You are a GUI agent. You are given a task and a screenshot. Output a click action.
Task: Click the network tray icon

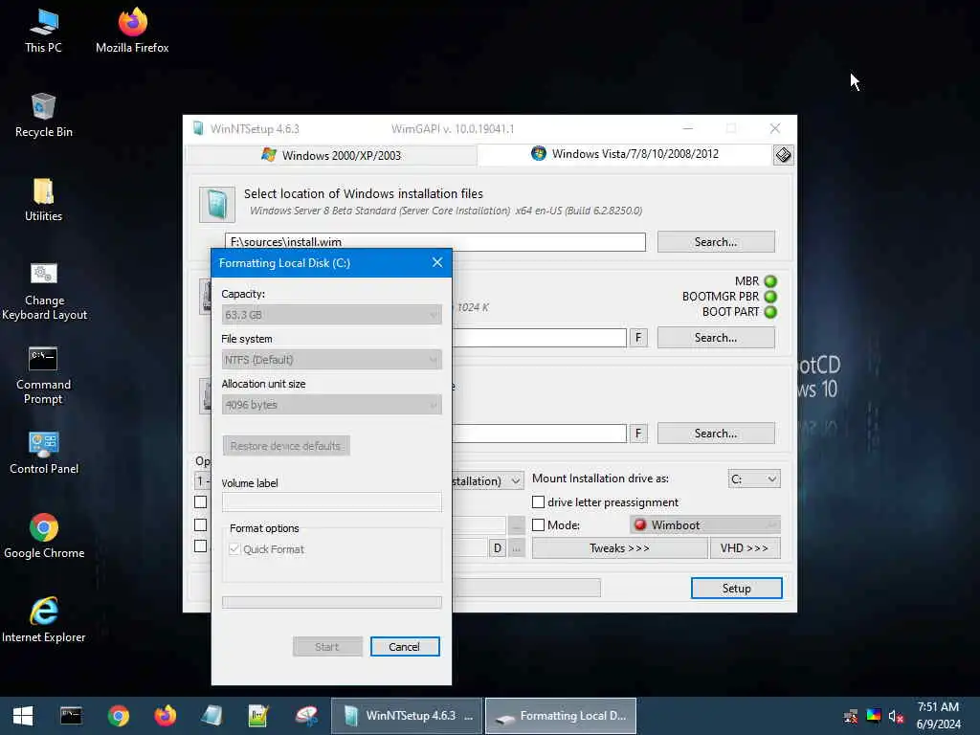point(851,716)
